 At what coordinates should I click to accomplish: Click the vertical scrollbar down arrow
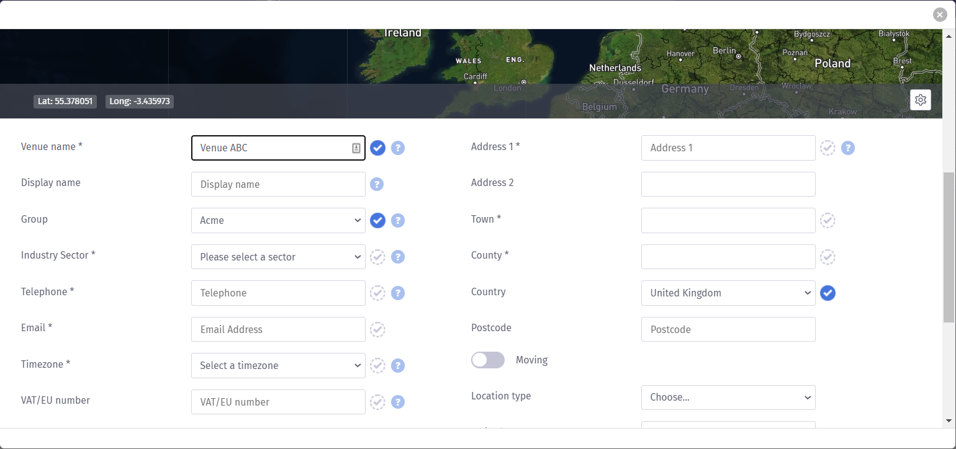(949, 420)
